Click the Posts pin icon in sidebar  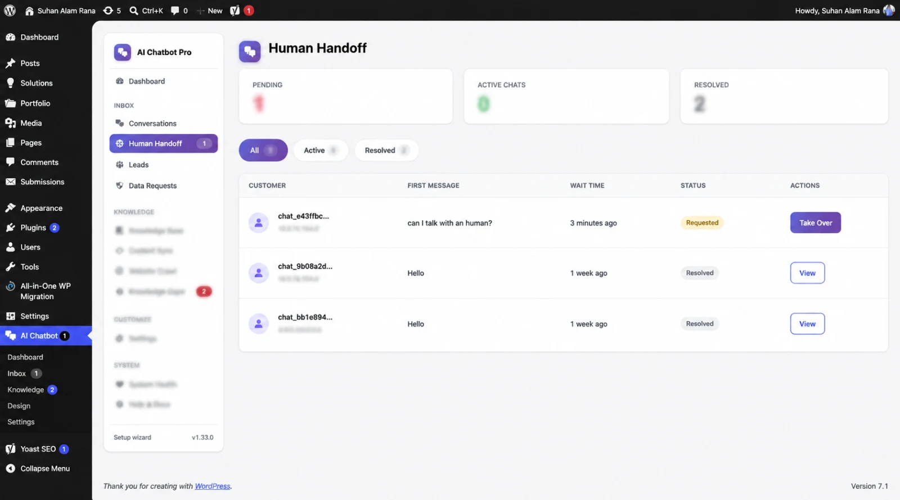coord(10,63)
